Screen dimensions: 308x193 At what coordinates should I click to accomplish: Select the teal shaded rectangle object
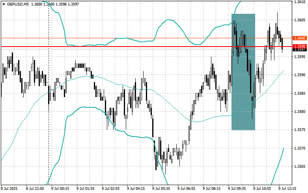click(243, 72)
